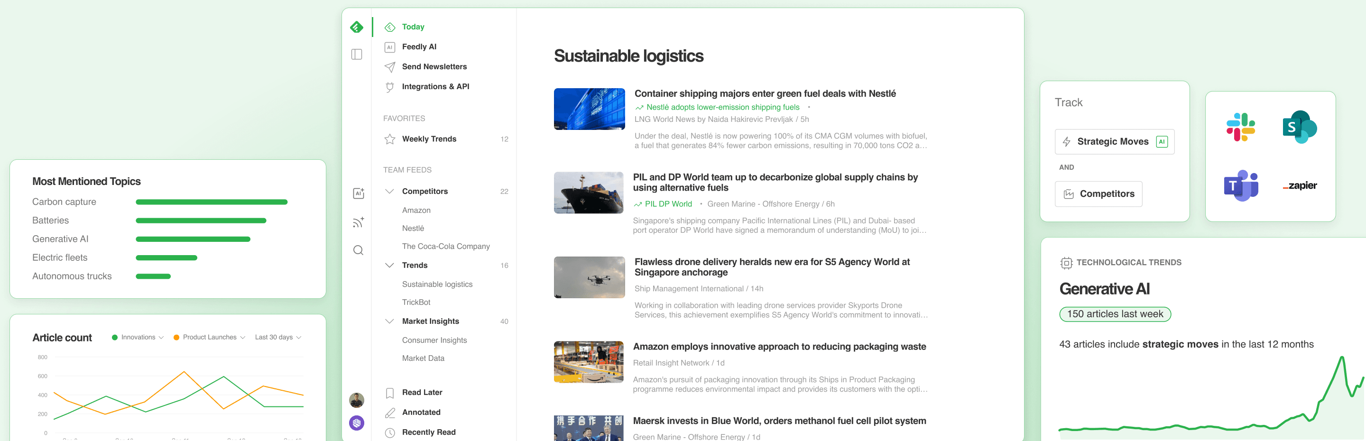Open the Nestlé green fuel deals article
This screenshot has width=1366, height=441.
point(765,94)
